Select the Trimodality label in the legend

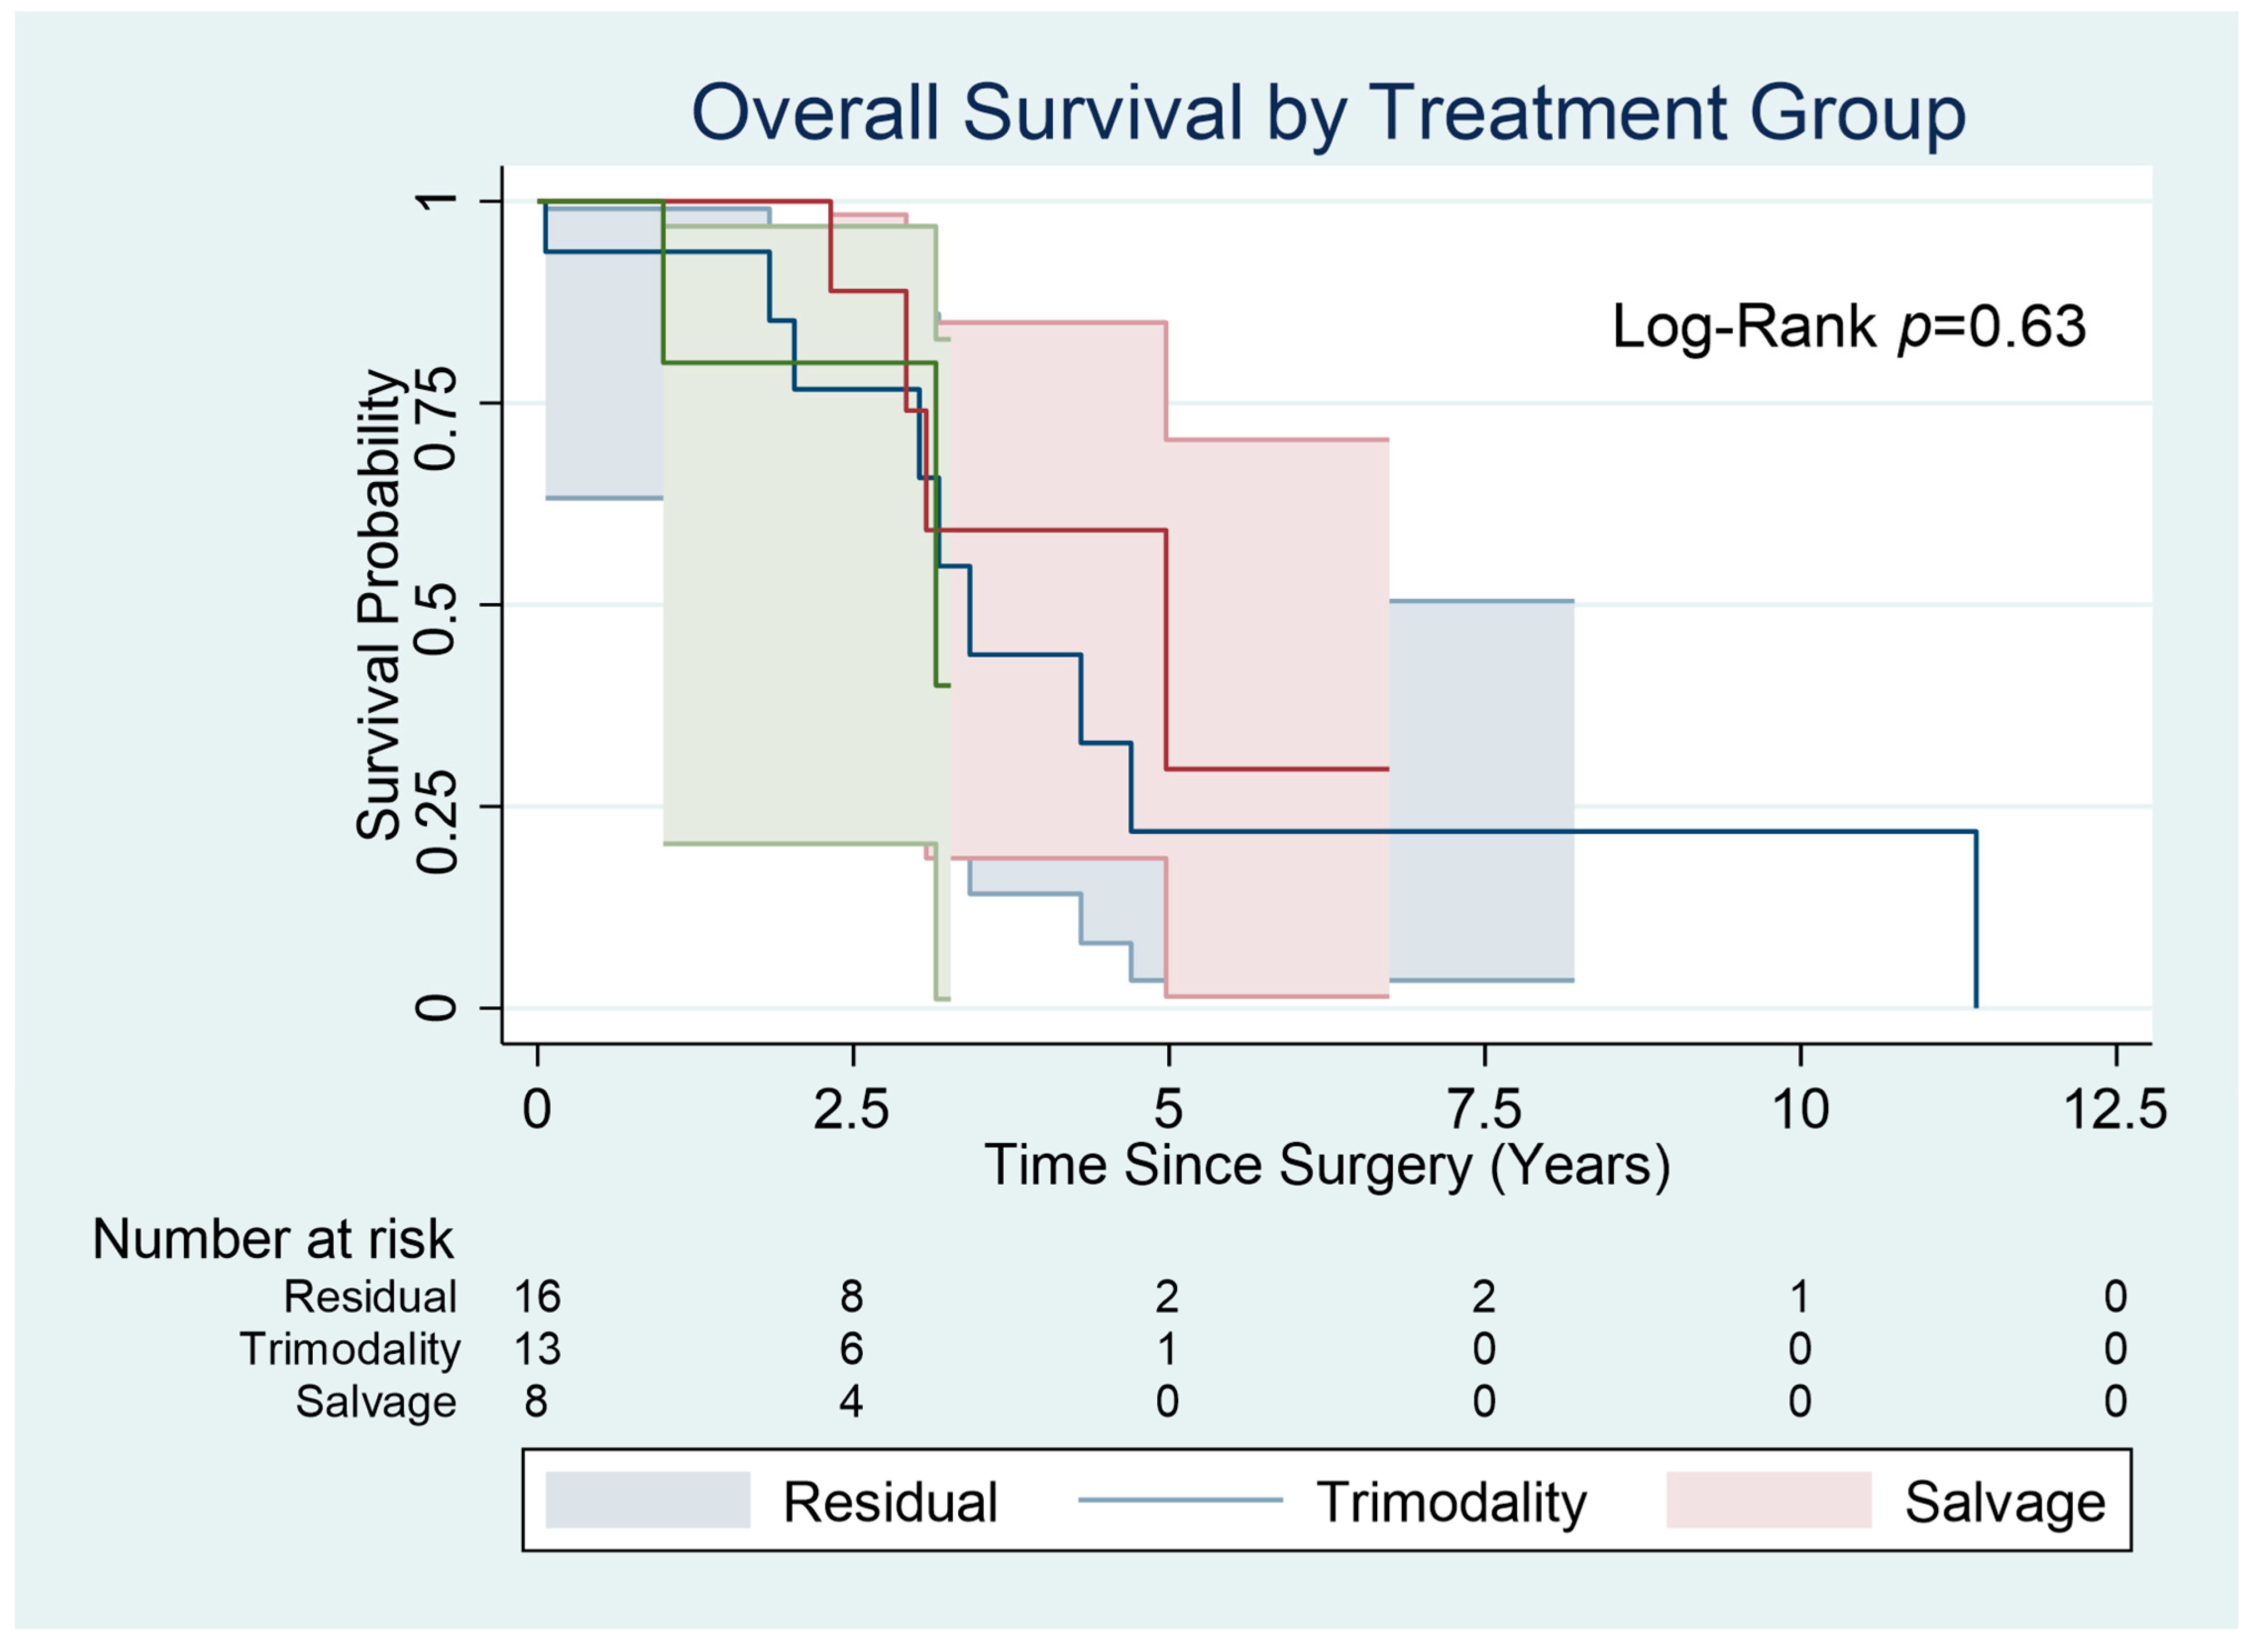(1451, 1502)
